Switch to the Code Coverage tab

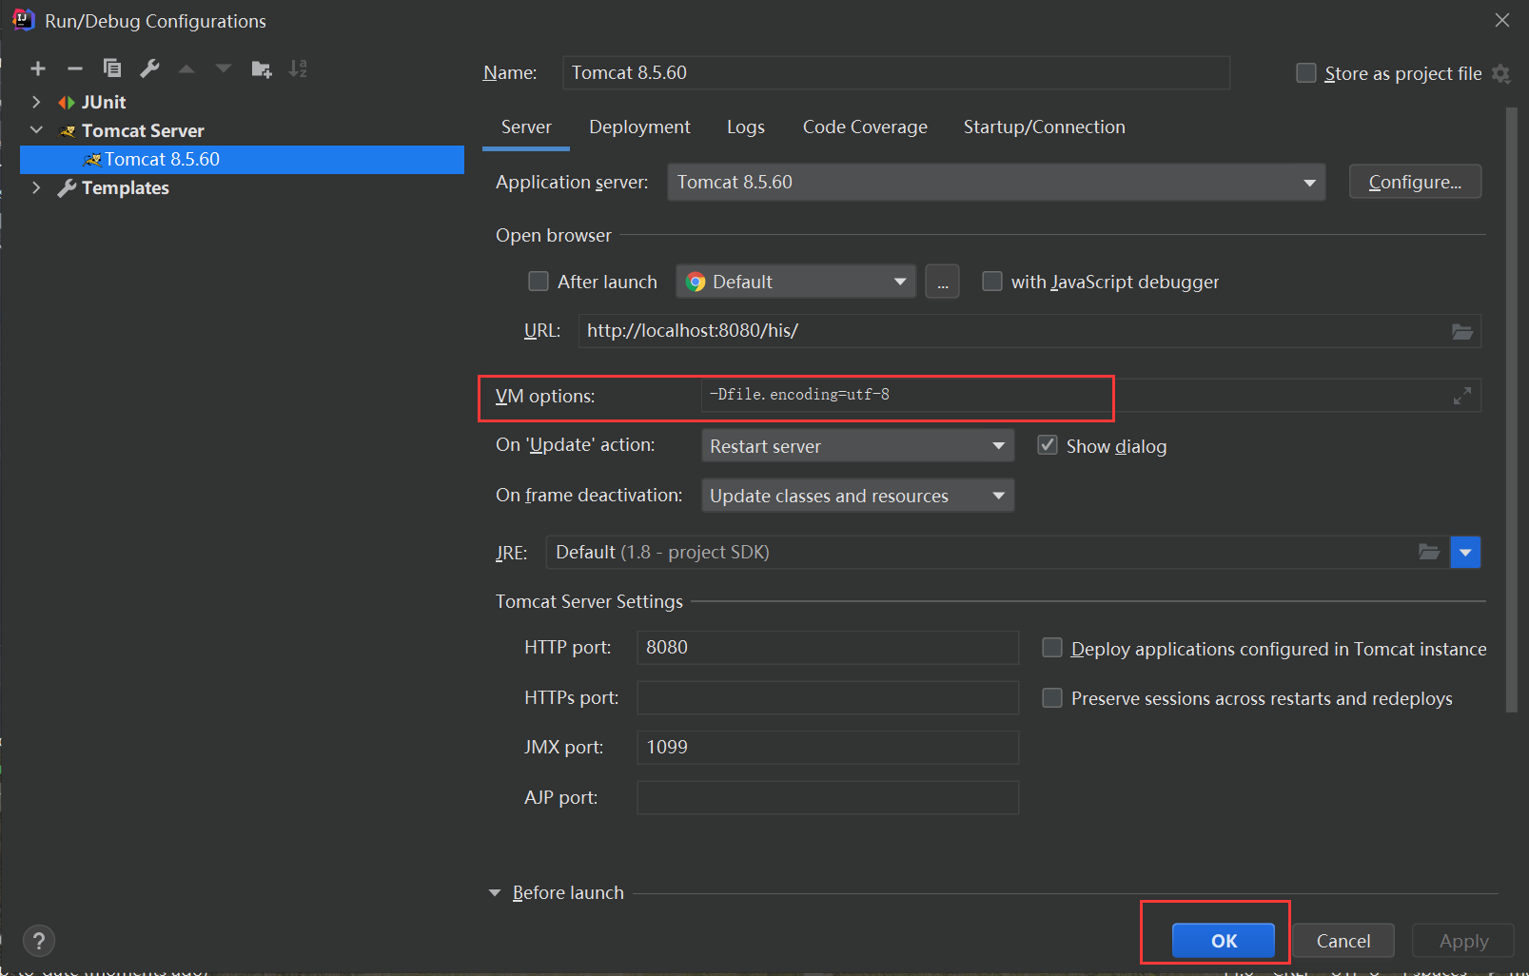point(865,127)
